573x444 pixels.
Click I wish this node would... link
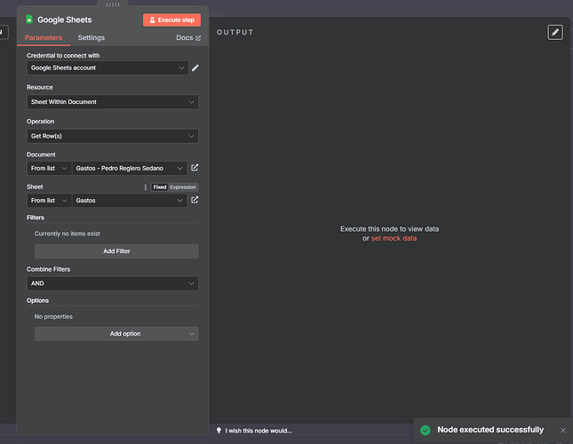click(x=259, y=431)
